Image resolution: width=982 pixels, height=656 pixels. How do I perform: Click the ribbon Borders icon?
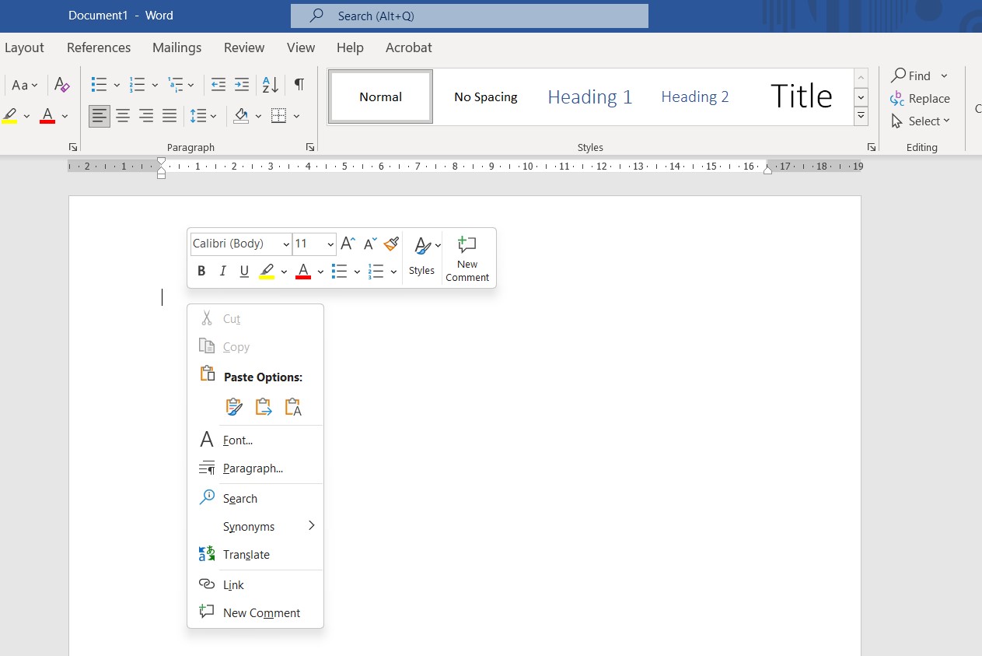(x=278, y=116)
